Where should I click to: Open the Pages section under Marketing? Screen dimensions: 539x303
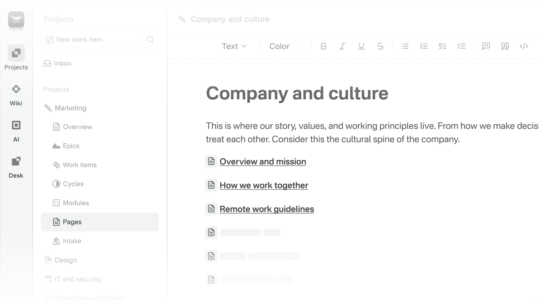click(72, 222)
